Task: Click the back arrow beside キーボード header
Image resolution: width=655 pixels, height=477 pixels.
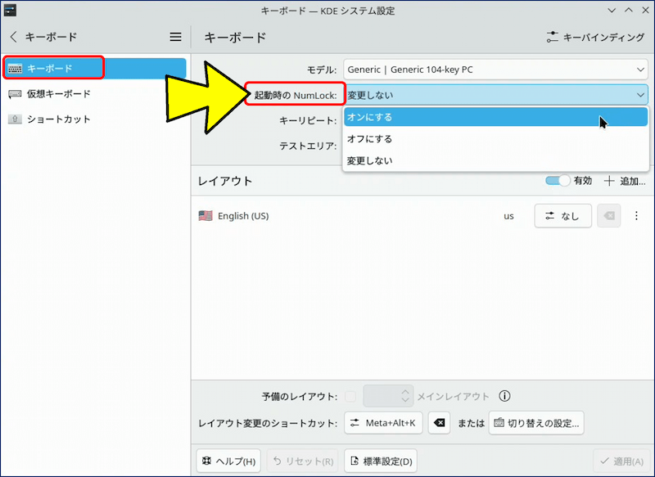Action: pyautogui.click(x=13, y=37)
